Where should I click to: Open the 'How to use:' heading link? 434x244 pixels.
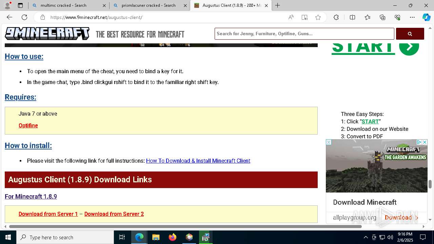pyautogui.click(x=24, y=56)
